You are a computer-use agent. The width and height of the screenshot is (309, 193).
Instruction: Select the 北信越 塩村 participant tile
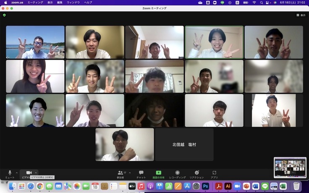pos(184,144)
